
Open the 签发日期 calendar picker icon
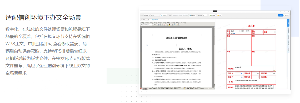tap(258, 73)
